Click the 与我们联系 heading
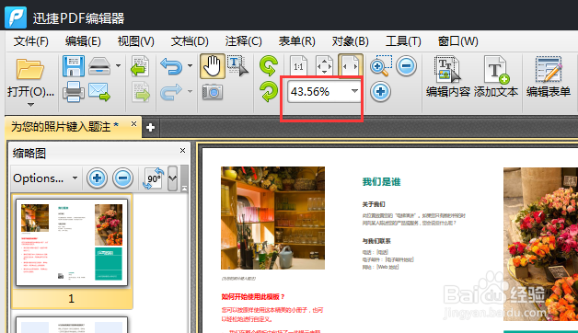Screen dimensions: 578x333 click(376, 241)
